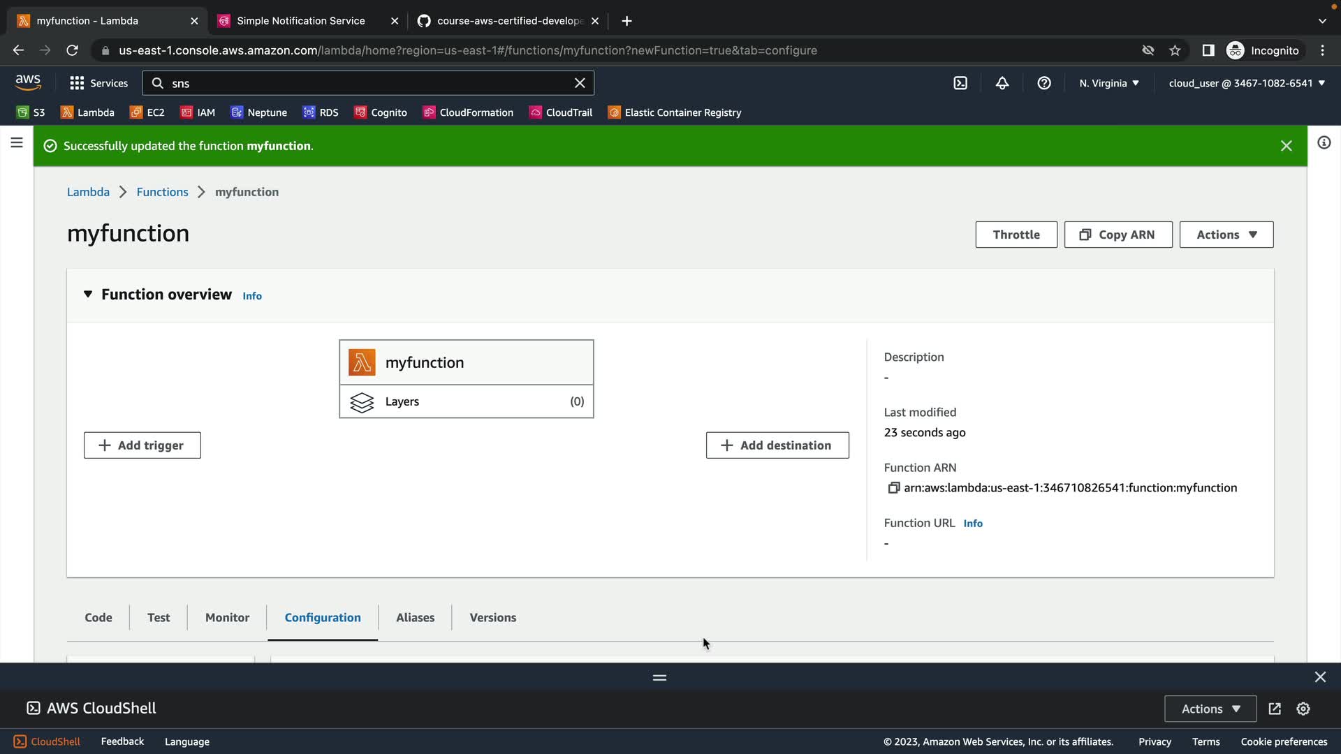
Task: Open CloudShell settings gear
Action: 1303,709
